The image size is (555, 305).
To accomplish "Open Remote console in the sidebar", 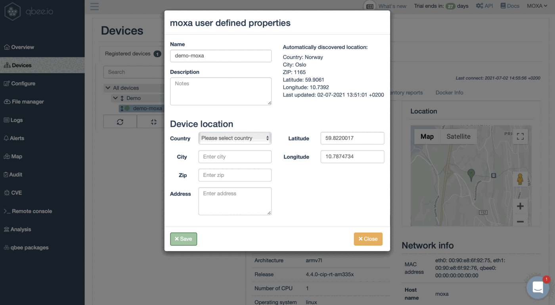I will click(x=32, y=211).
